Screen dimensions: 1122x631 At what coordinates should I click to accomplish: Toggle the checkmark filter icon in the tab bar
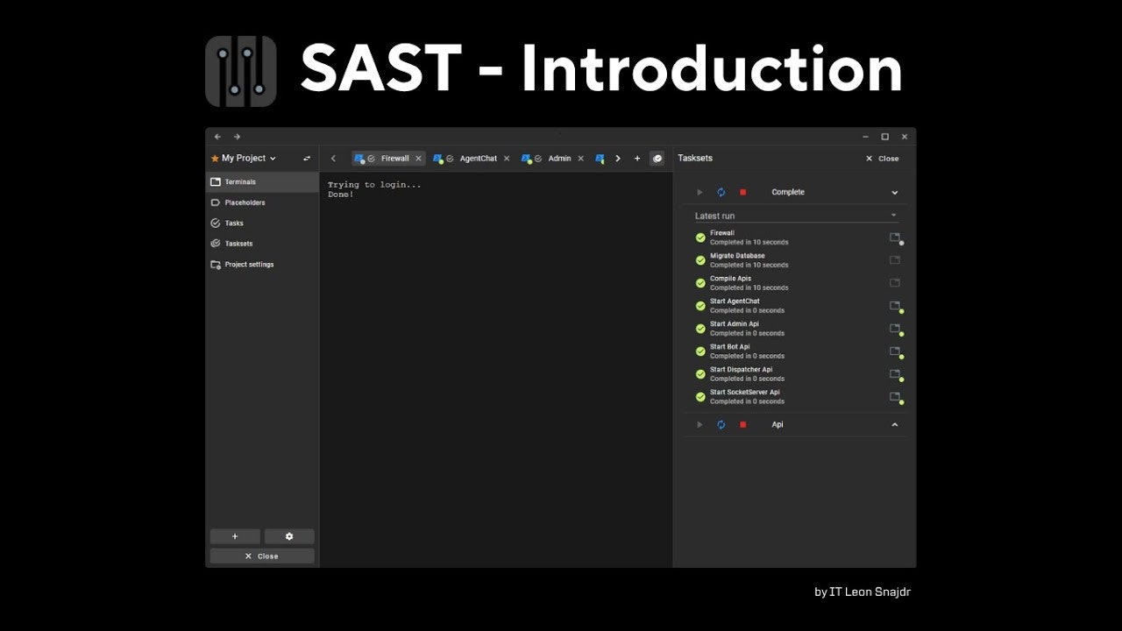[x=657, y=158]
